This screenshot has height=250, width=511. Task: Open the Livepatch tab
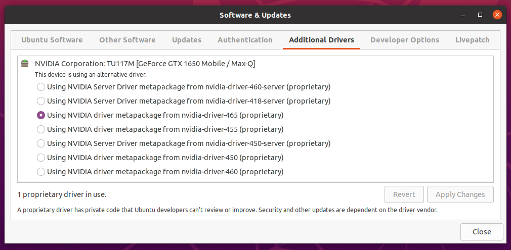pos(472,40)
